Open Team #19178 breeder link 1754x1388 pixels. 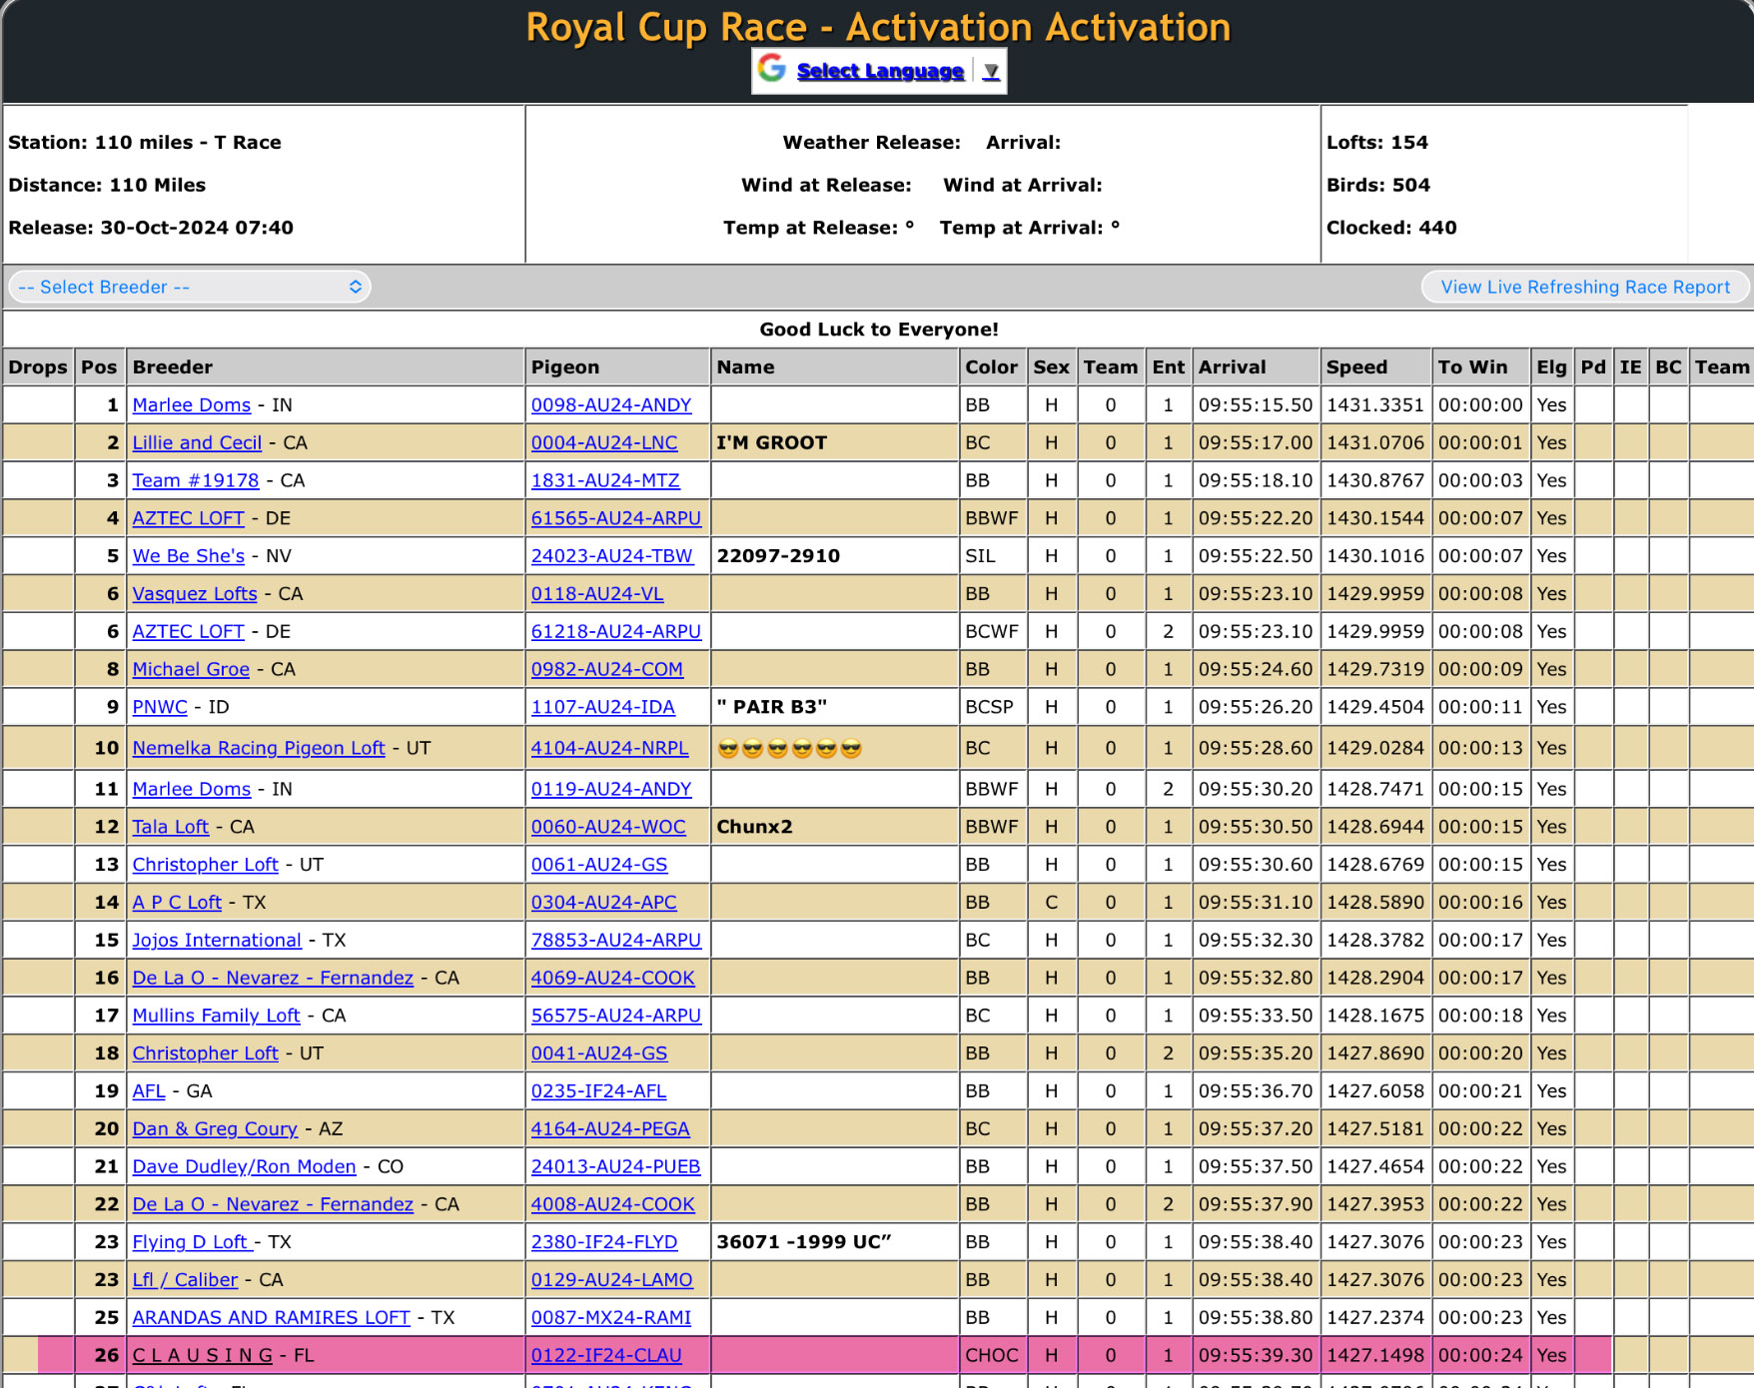(x=196, y=480)
